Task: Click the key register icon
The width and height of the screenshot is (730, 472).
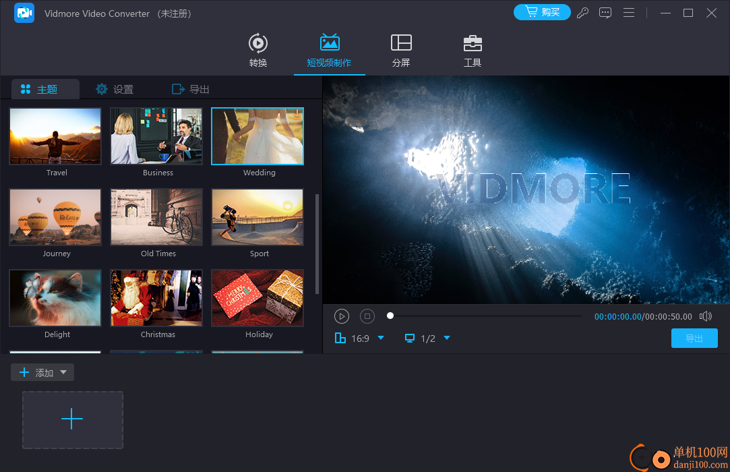Action: click(582, 13)
